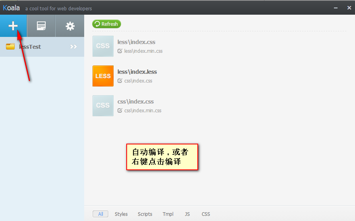Minimize the Koala window
Screen dimensions: 355x221
336,8
